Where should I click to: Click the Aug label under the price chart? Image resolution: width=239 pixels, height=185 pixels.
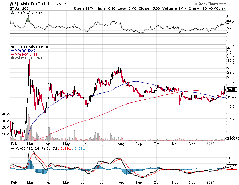121,144
